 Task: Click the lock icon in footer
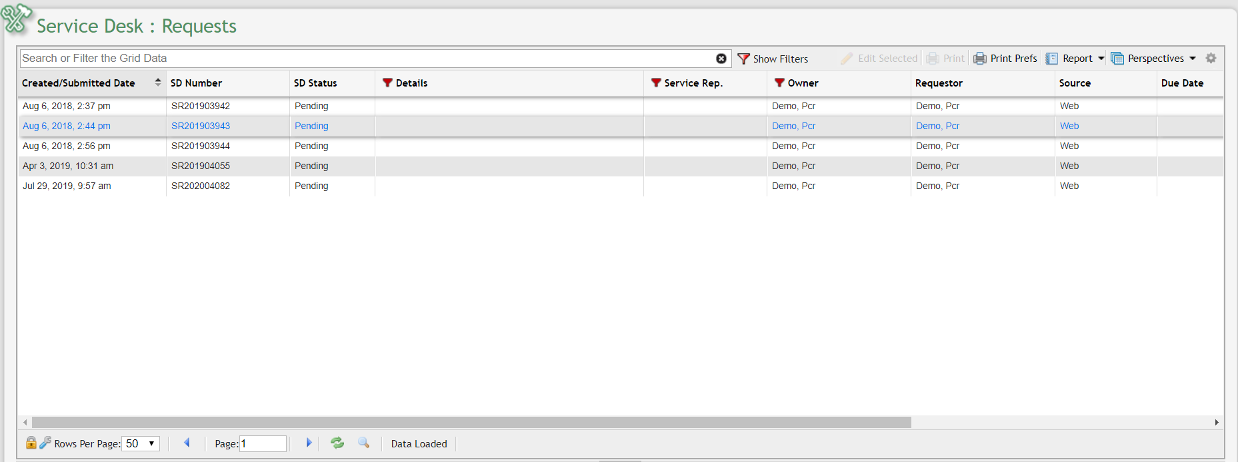point(31,443)
